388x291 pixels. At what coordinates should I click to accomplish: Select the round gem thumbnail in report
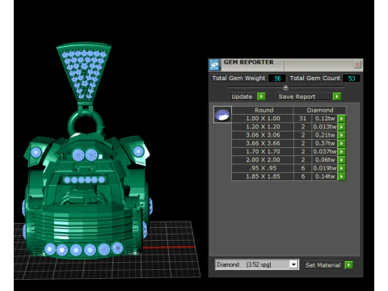pos(222,115)
